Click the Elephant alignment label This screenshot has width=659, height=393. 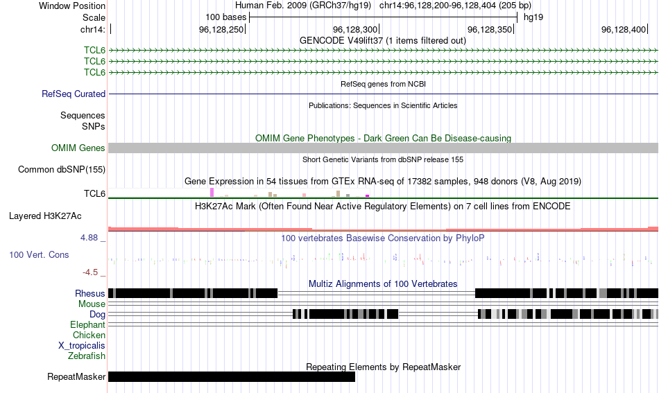click(87, 325)
